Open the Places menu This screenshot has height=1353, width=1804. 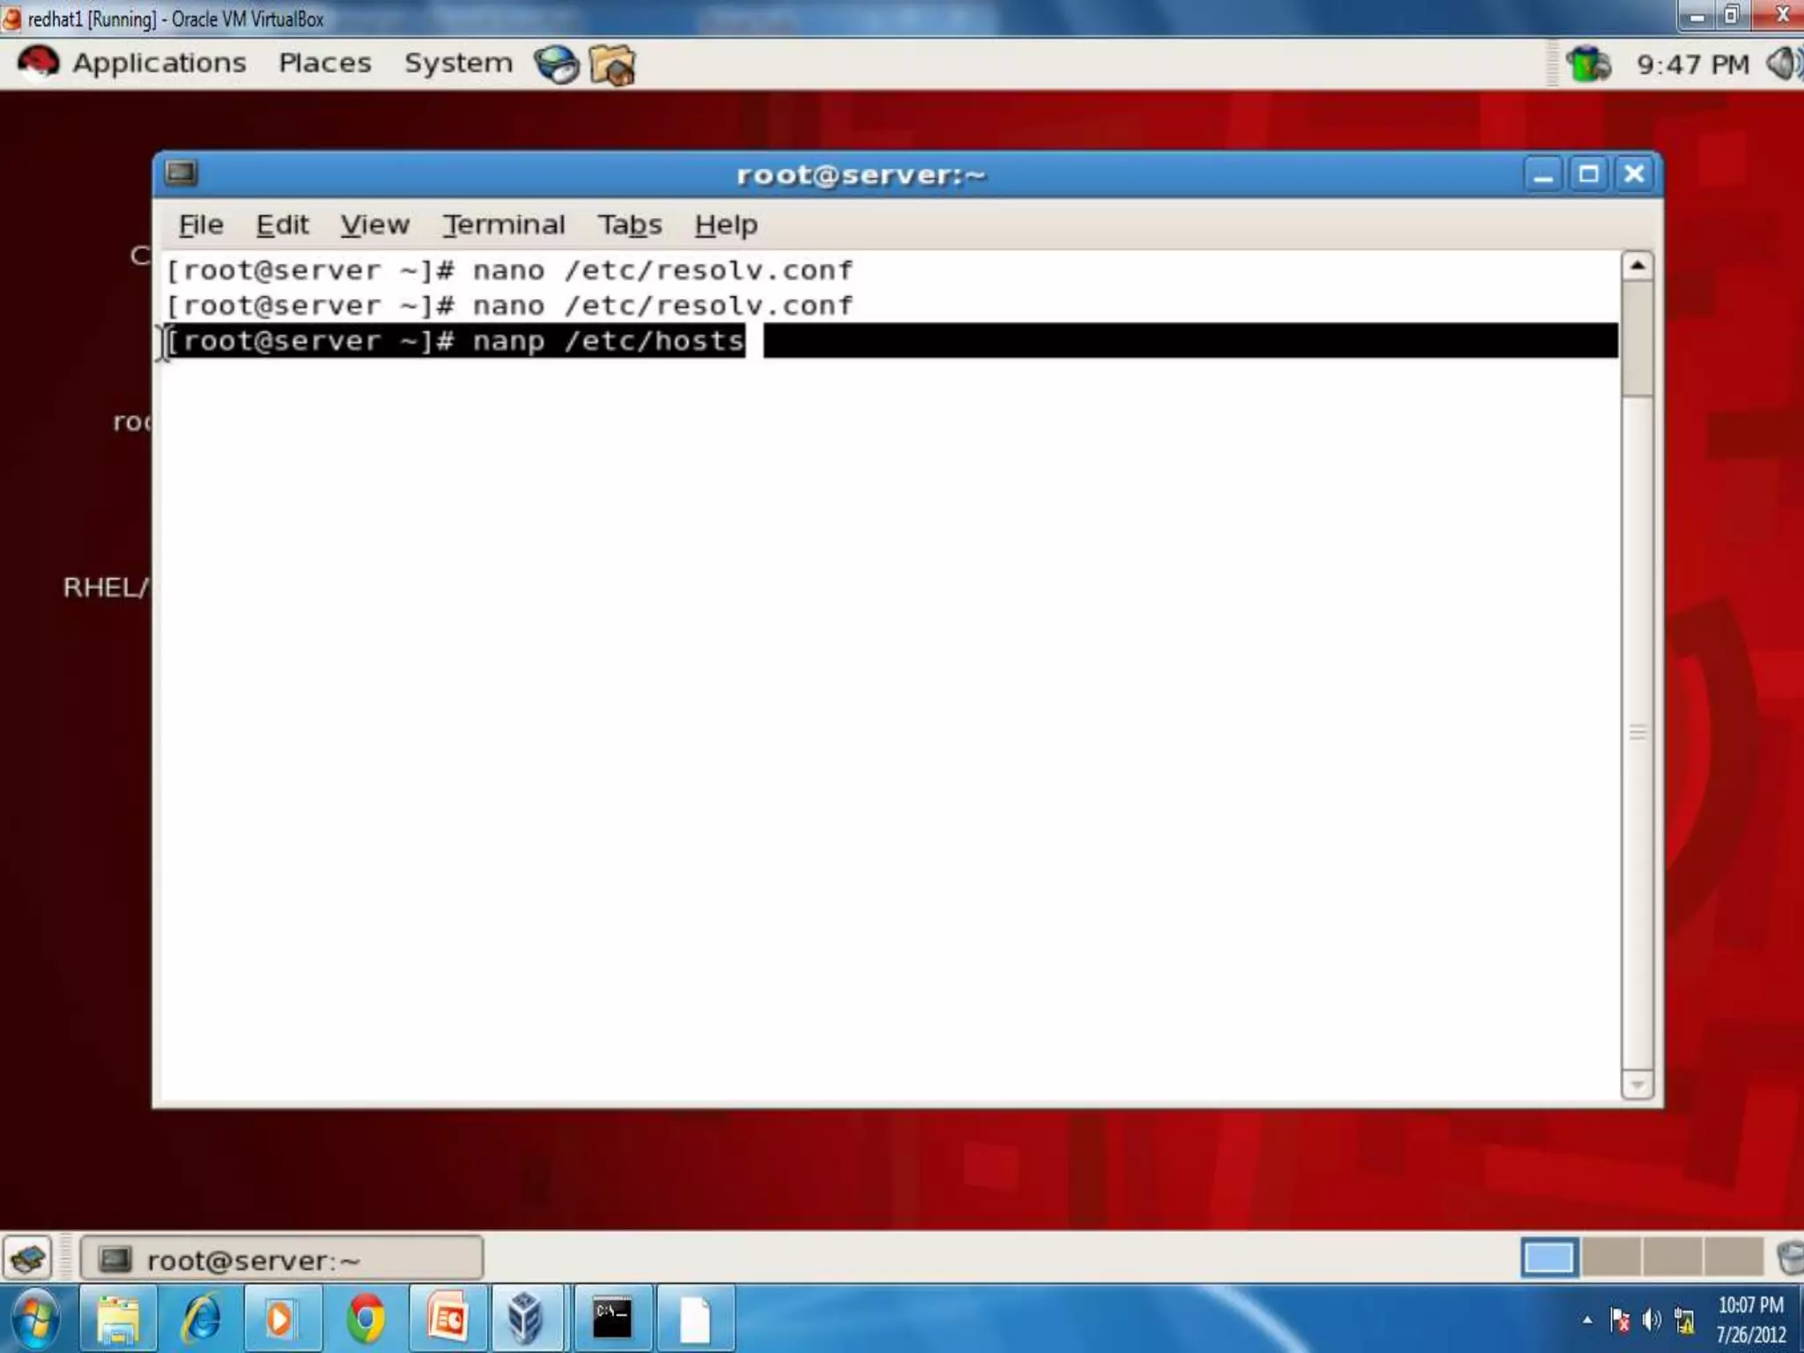pos(325,63)
